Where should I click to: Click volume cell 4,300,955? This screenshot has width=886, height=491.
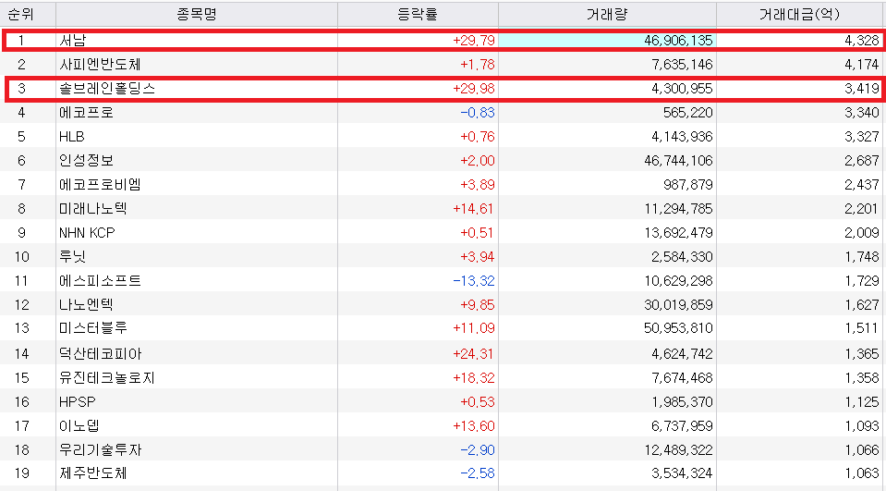(x=682, y=88)
